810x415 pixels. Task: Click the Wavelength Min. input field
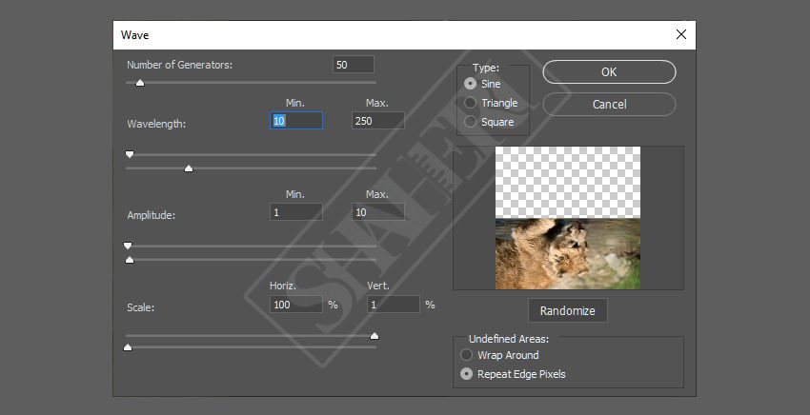pyautogui.click(x=296, y=121)
